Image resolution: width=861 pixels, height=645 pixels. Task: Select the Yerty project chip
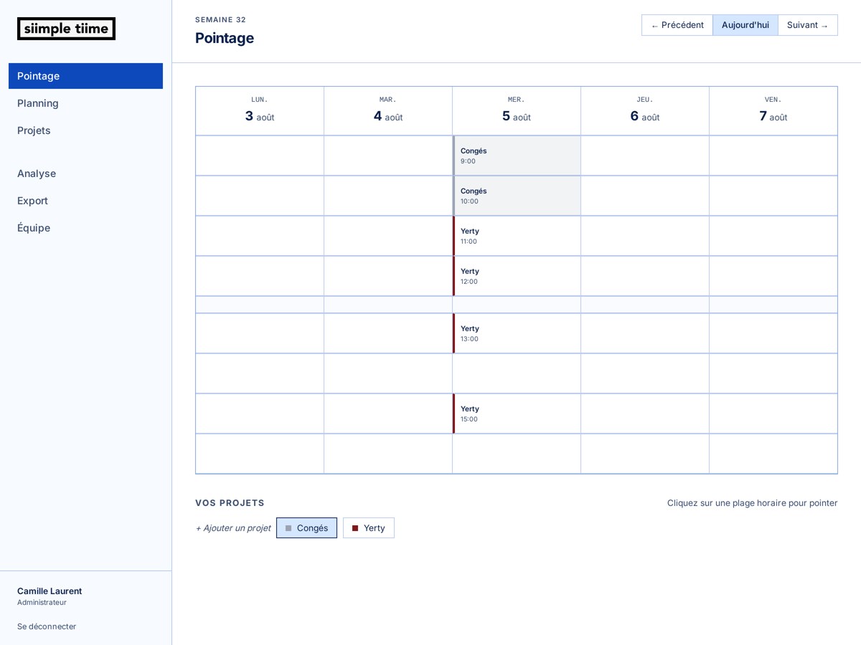coord(369,528)
